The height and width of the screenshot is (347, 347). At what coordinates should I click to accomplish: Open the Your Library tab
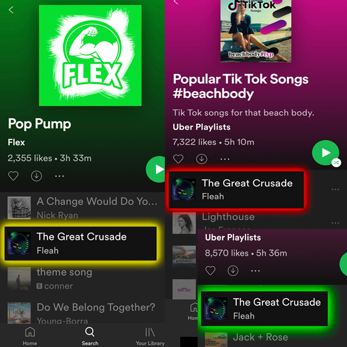tap(150, 336)
